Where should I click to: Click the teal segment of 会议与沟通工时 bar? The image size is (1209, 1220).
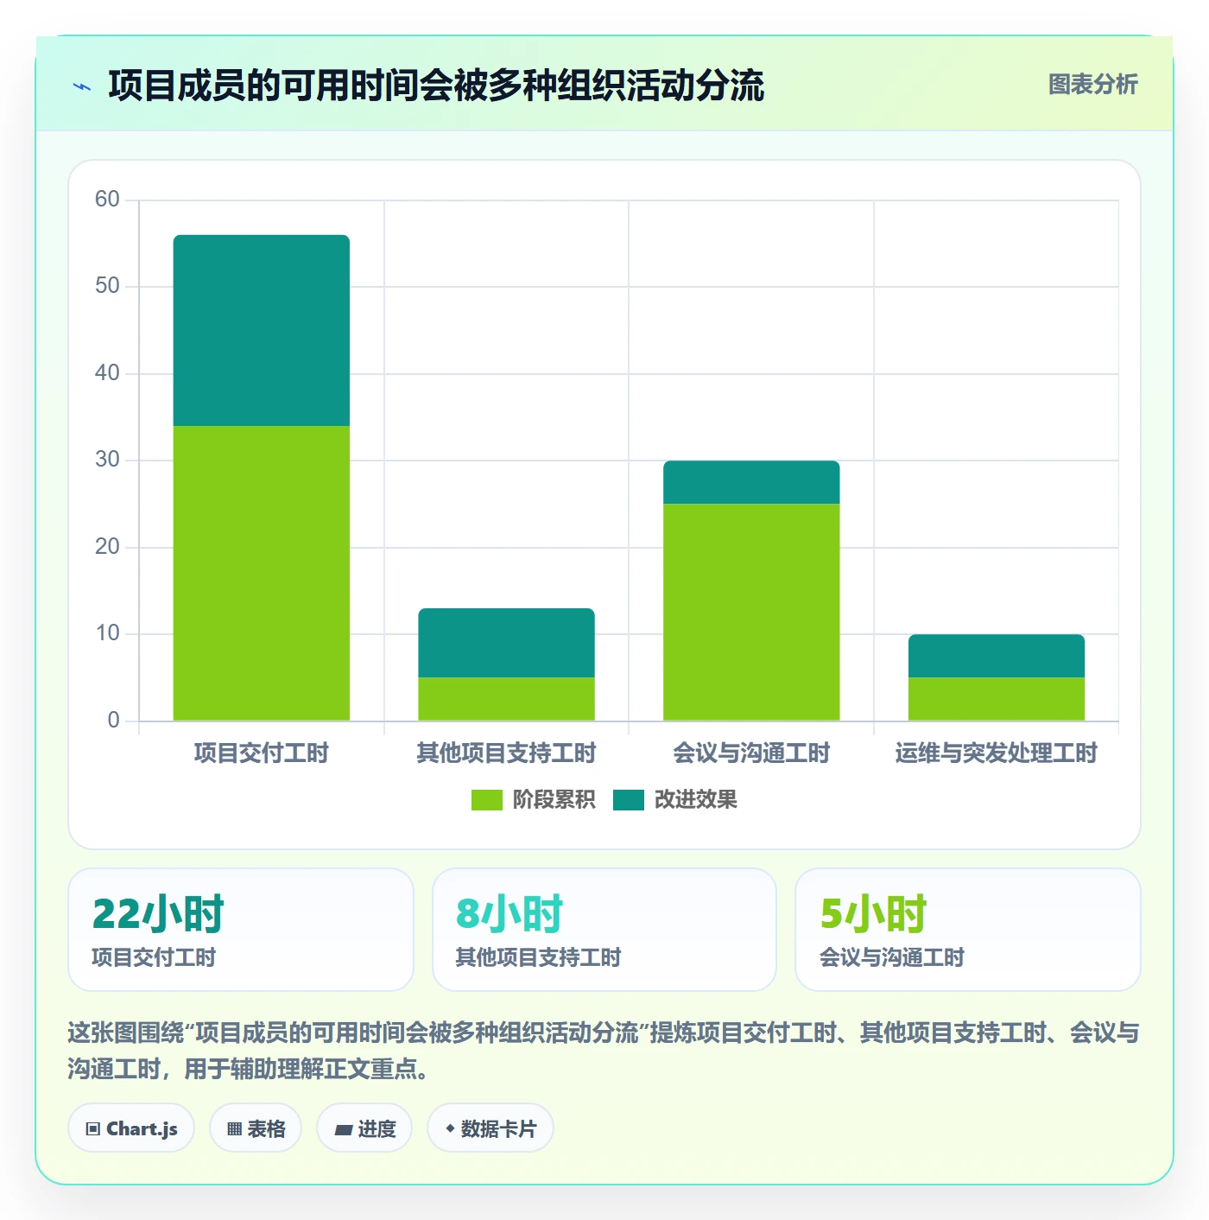[751, 482]
